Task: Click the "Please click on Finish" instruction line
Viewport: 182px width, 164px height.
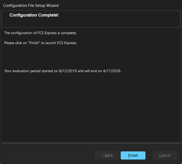Action: coord(41,43)
